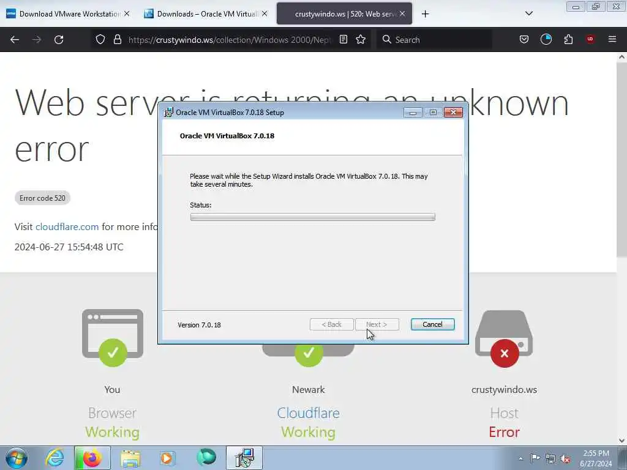Go back with the Firefox back arrow
627x470 pixels.
coord(15,40)
